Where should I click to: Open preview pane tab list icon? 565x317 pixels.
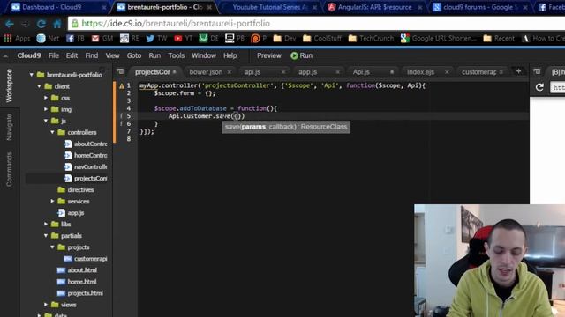click(x=537, y=71)
